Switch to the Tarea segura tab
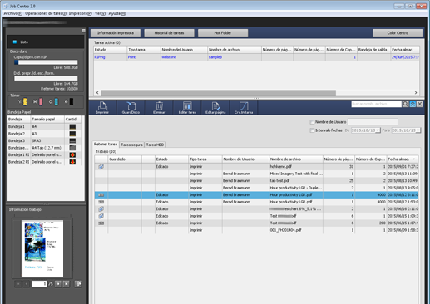The image size is (430, 304). (x=131, y=145)
